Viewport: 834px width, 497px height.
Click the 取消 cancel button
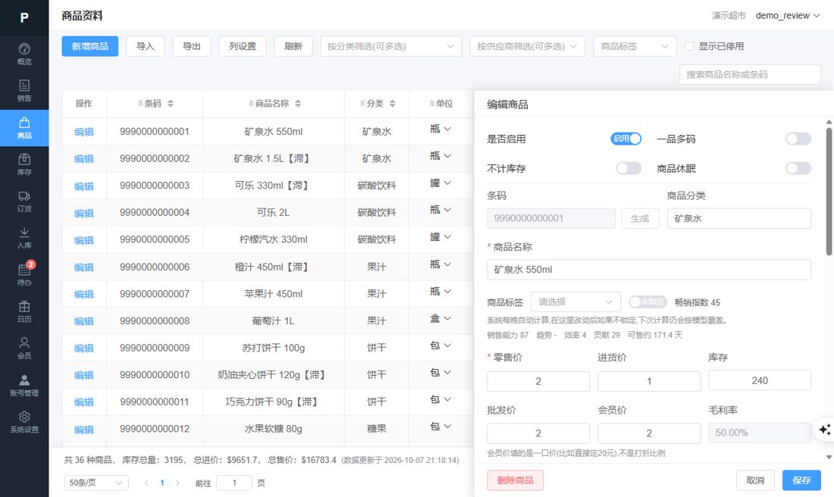pyautogui.click(x=755, y=480)
